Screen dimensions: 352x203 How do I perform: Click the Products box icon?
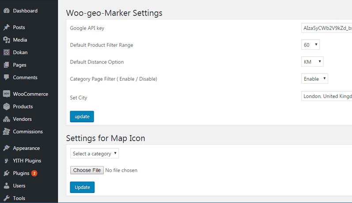pyautogui.click(x=7, y=106)
